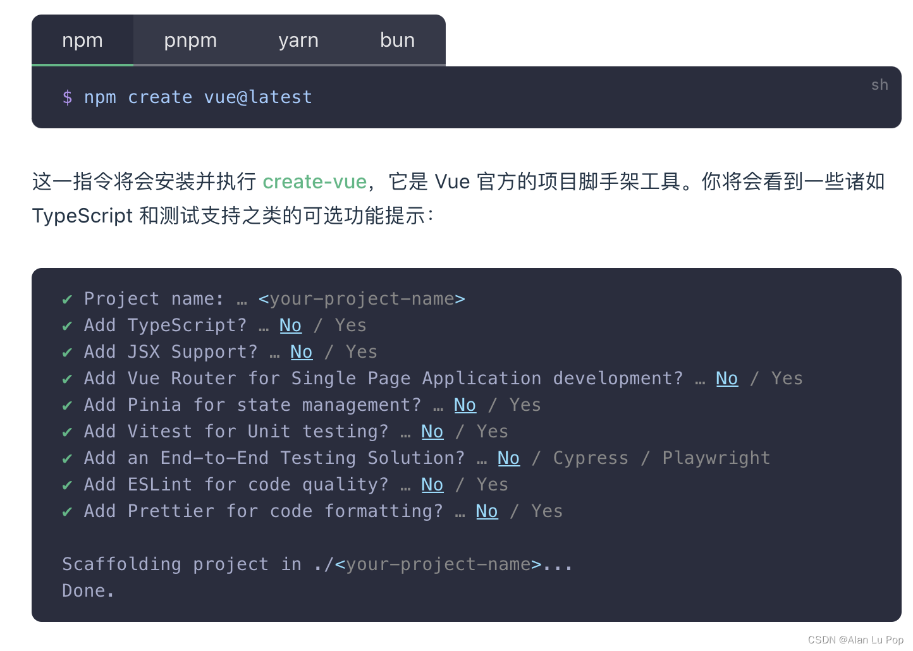
Task: Click the checkmark next to Add ESLint
Action: [67, 484]
